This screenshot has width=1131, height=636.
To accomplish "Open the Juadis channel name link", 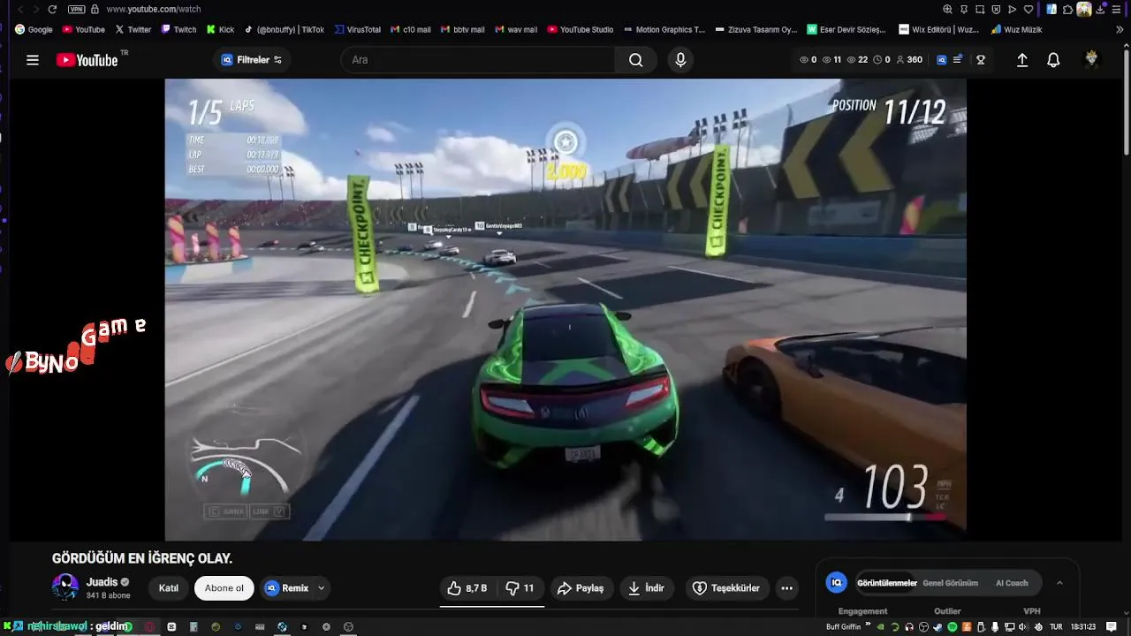I will [x=102, y=582].
